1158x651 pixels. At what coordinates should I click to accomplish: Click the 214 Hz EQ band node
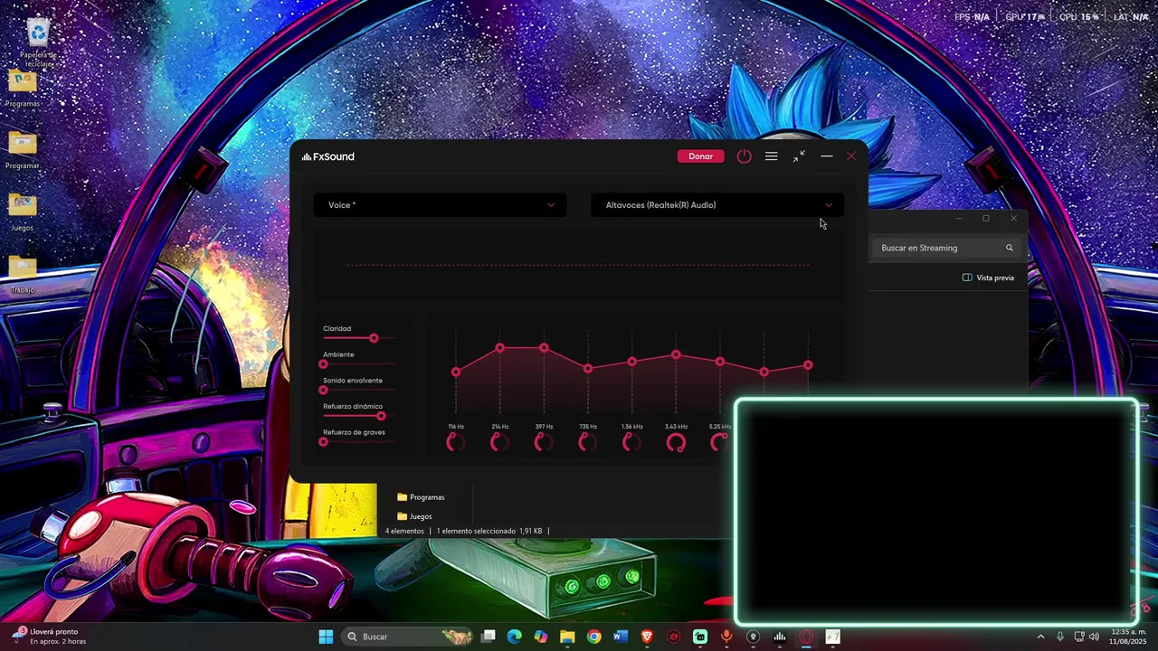pos(499,348)
